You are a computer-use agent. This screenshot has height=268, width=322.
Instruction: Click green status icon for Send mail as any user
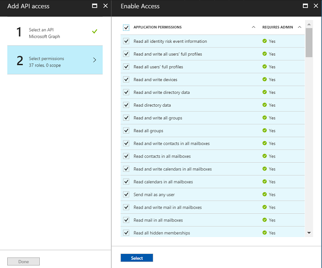pyautogui.click(x=264, y=194)
